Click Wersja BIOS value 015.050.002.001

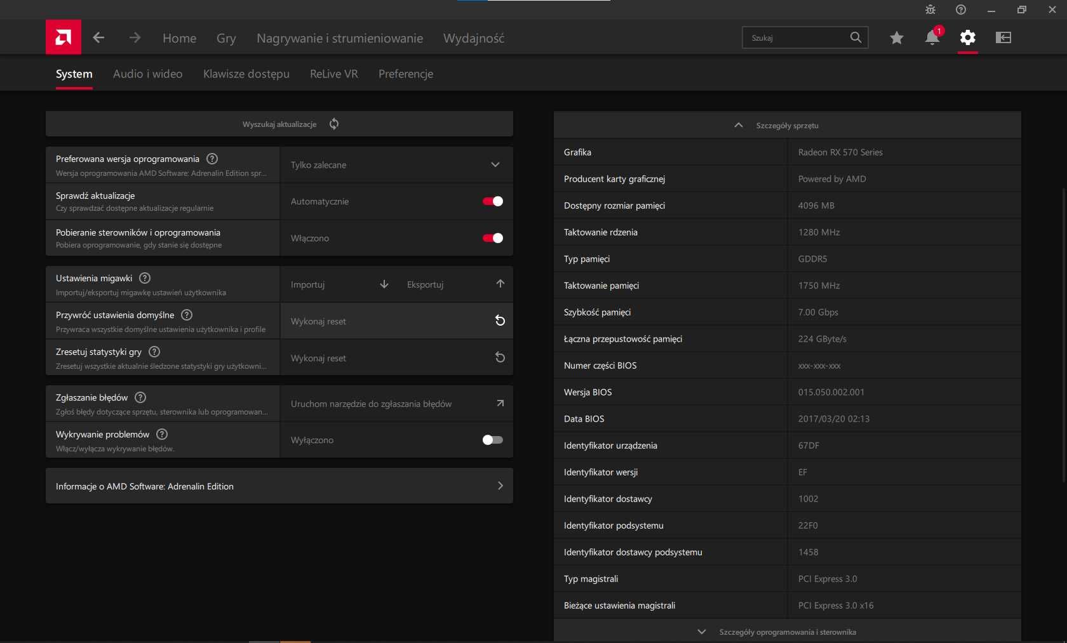pos(831,392)
